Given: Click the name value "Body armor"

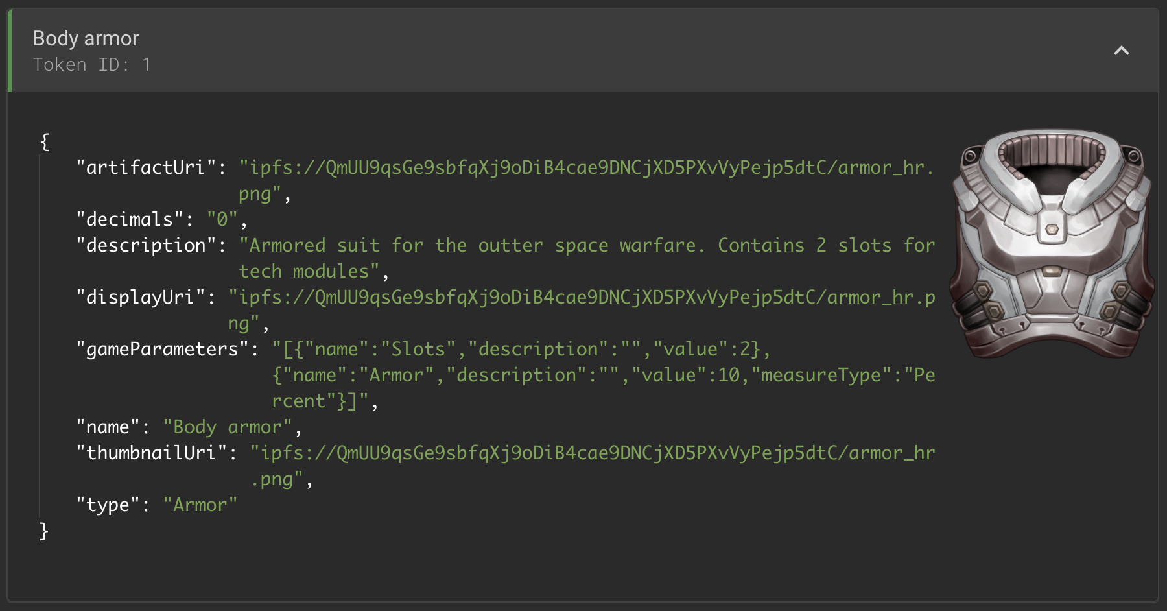Looking at the screenshot, I should 227,427.
